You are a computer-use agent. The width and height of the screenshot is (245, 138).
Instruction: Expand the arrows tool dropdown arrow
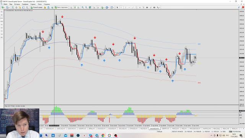[160, 7]
